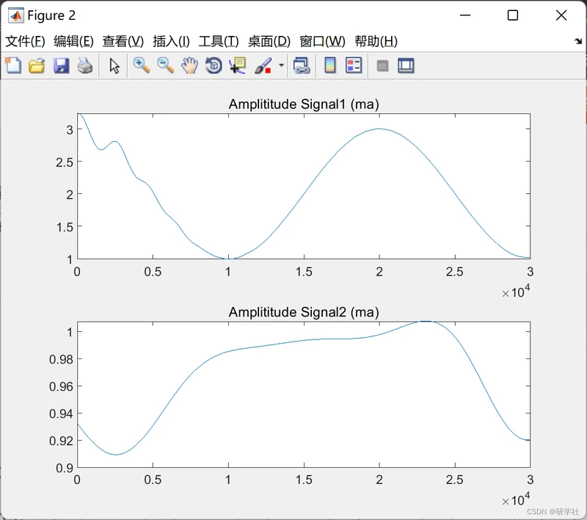Click the Link Plot icon
The height and width of the screenshot is (520, 587).
(302, 65)
